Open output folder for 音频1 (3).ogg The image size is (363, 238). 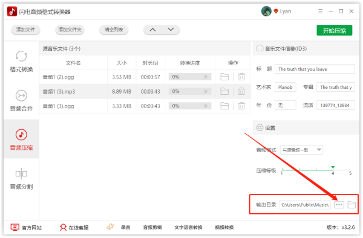tap(224, 106)
